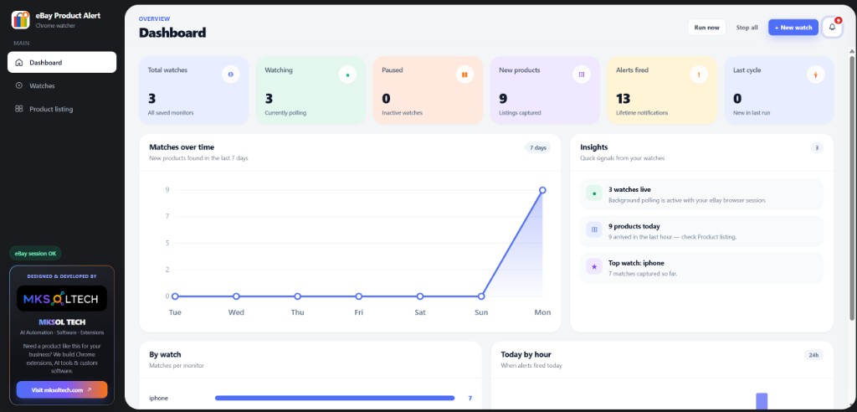Click the 'Dashboard' page title
Screen dimensions: 857x412
[x=172, y=33]
